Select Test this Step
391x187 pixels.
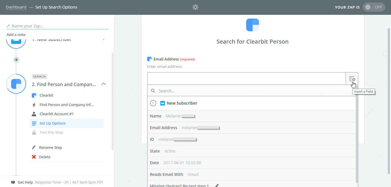point(66,132)
